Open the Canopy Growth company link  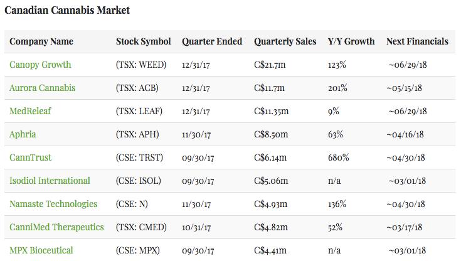(x=40, y=65)
